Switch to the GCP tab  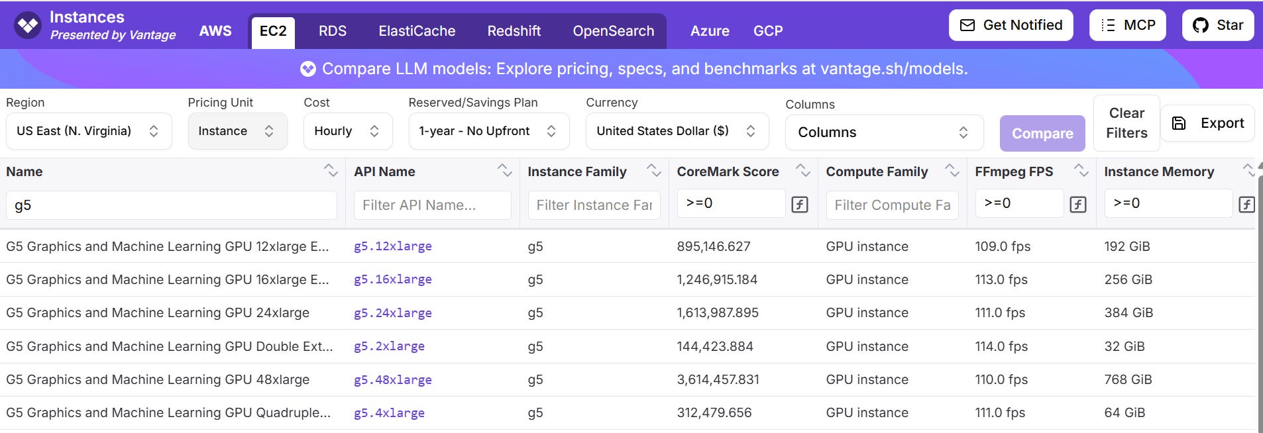point(768,30)
